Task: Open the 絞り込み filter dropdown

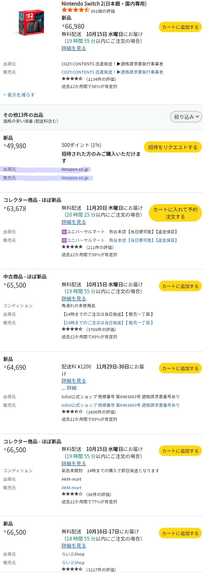Action: [x=186, y=117]
